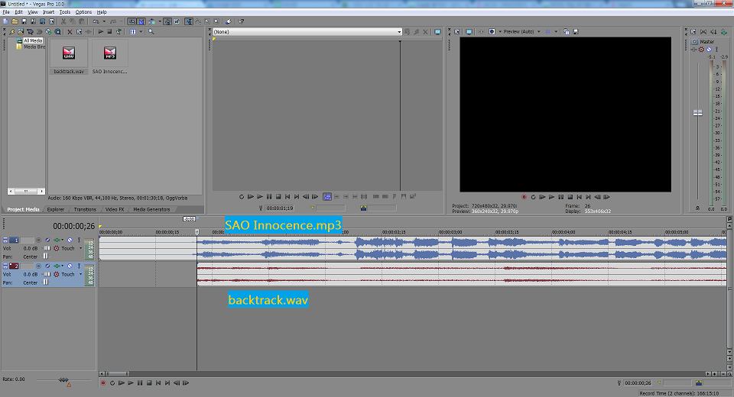Click the Search media magnifier icon

151,32
